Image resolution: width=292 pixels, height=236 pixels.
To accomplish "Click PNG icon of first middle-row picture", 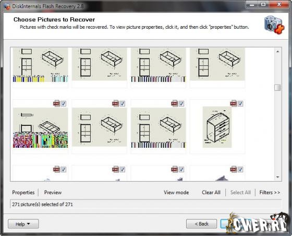I will 56,103.
